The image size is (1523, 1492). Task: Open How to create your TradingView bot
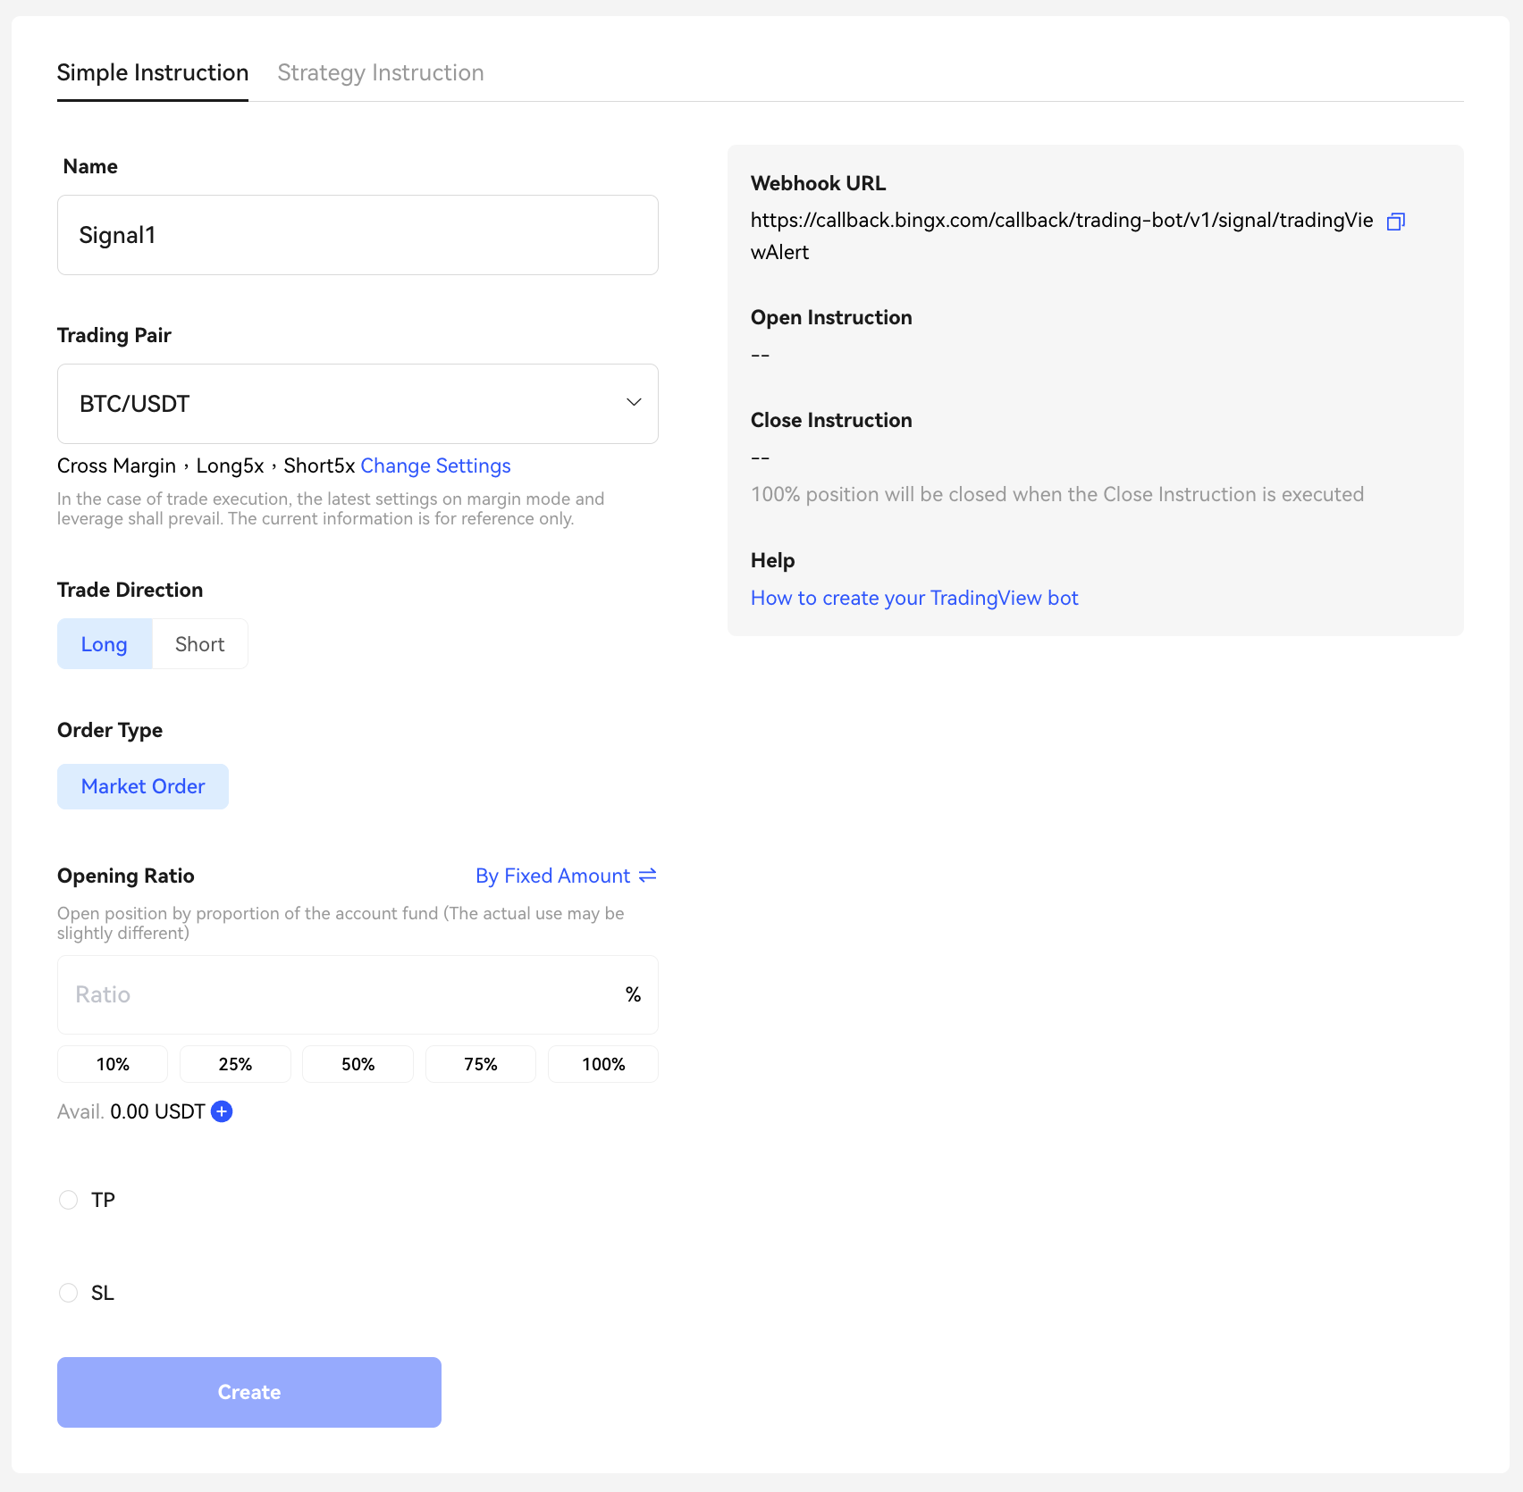[x=914, y=599]
